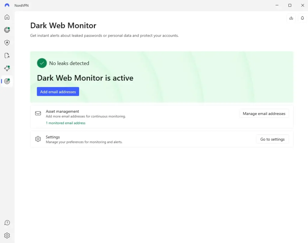This screenshot has height=243, width=308.
Task: Open the Meshnet nodes icon
Action: [7, 68]
